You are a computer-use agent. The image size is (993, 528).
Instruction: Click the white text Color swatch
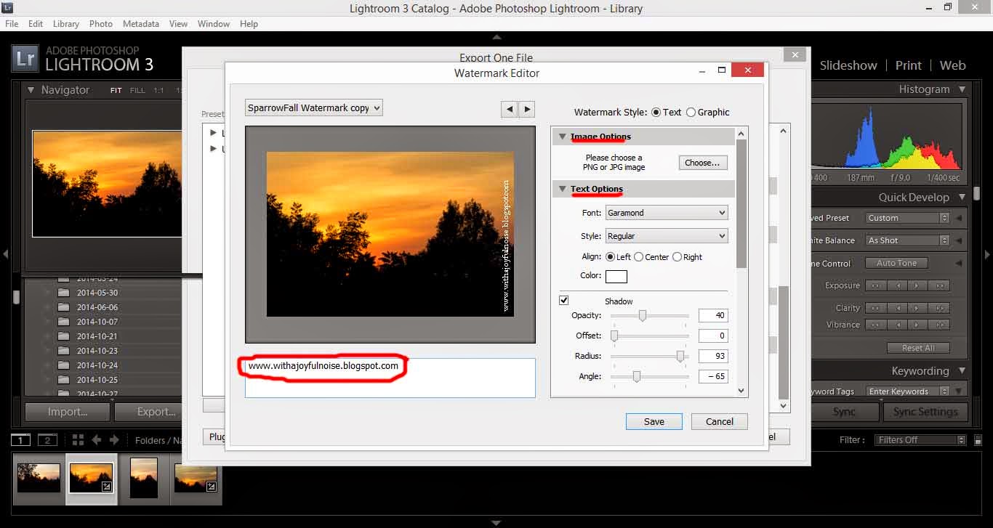(616, 276)
